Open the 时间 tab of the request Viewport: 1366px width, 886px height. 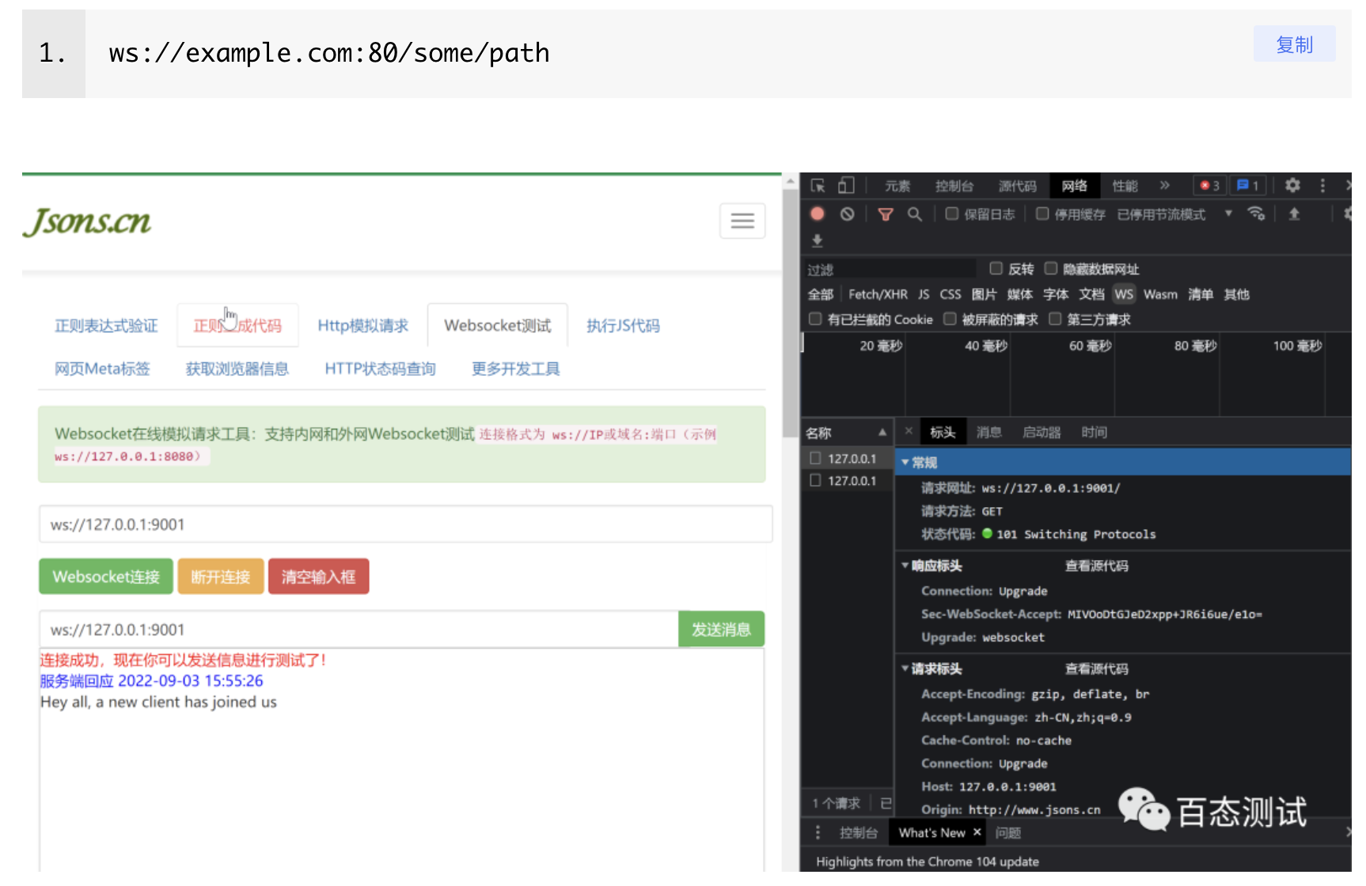point(1095,432)
